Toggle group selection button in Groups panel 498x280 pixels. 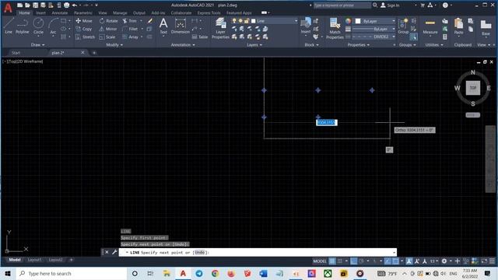(413, 37)
